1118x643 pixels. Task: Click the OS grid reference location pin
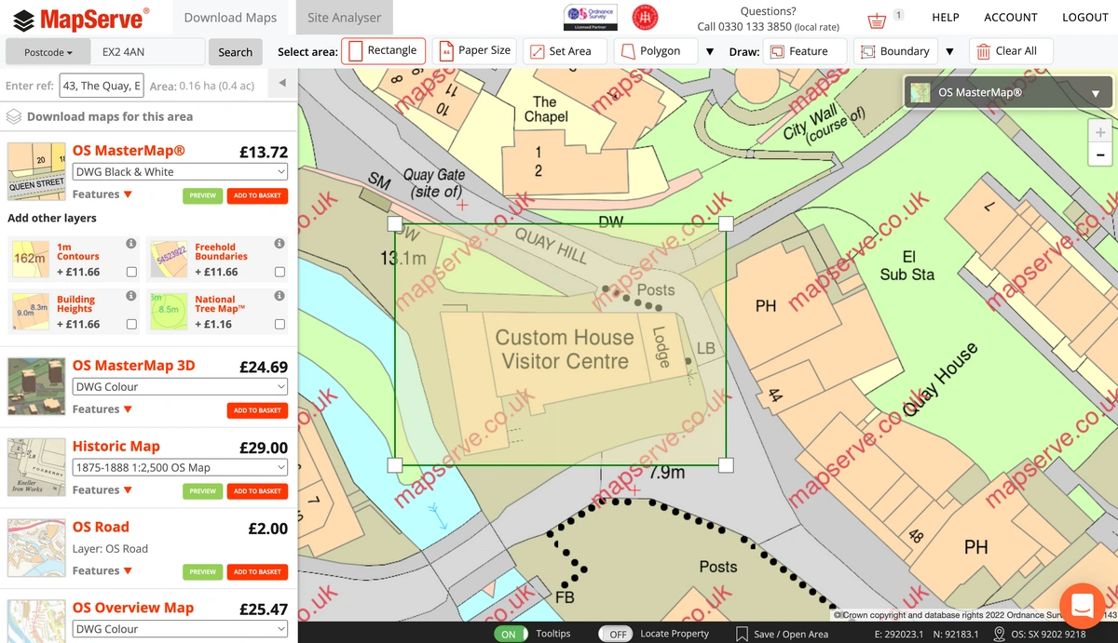point(999,634)
